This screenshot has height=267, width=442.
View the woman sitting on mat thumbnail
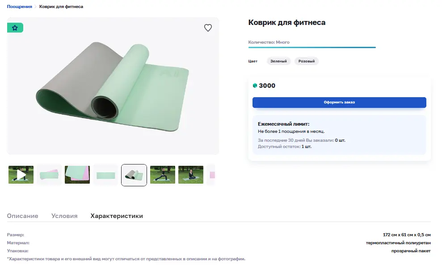click(191, 175)
